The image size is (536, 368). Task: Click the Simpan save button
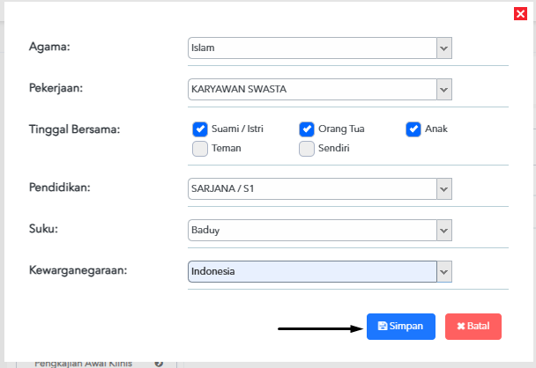click(401, 327)
